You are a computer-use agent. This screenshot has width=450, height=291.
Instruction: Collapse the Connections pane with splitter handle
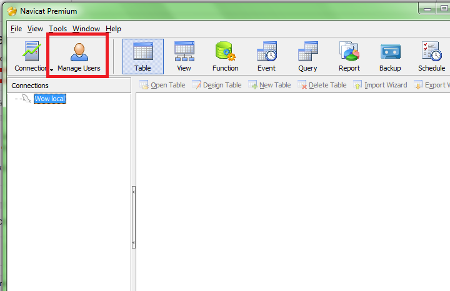134,217
